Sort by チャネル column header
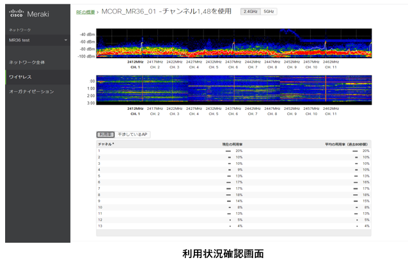This screenshot has height=267, width=408. 106,144
